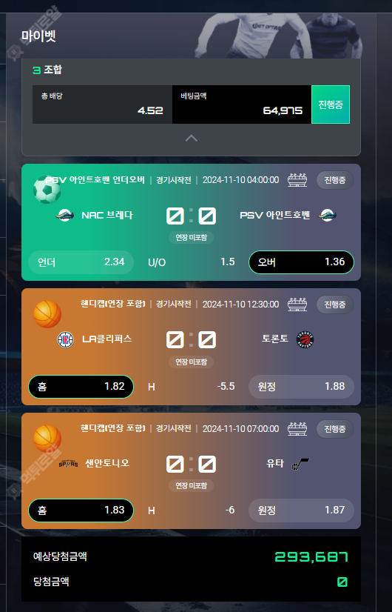
Task: Click the stadium icon on PSV match
Action: click(297, 180)
